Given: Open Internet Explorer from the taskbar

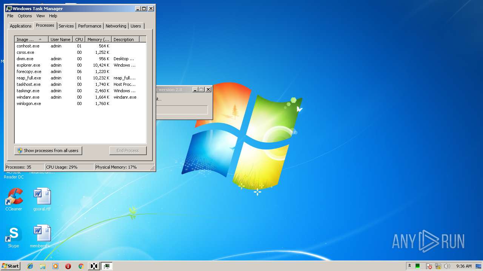Looking at the screenshot, I should [30, 266].
